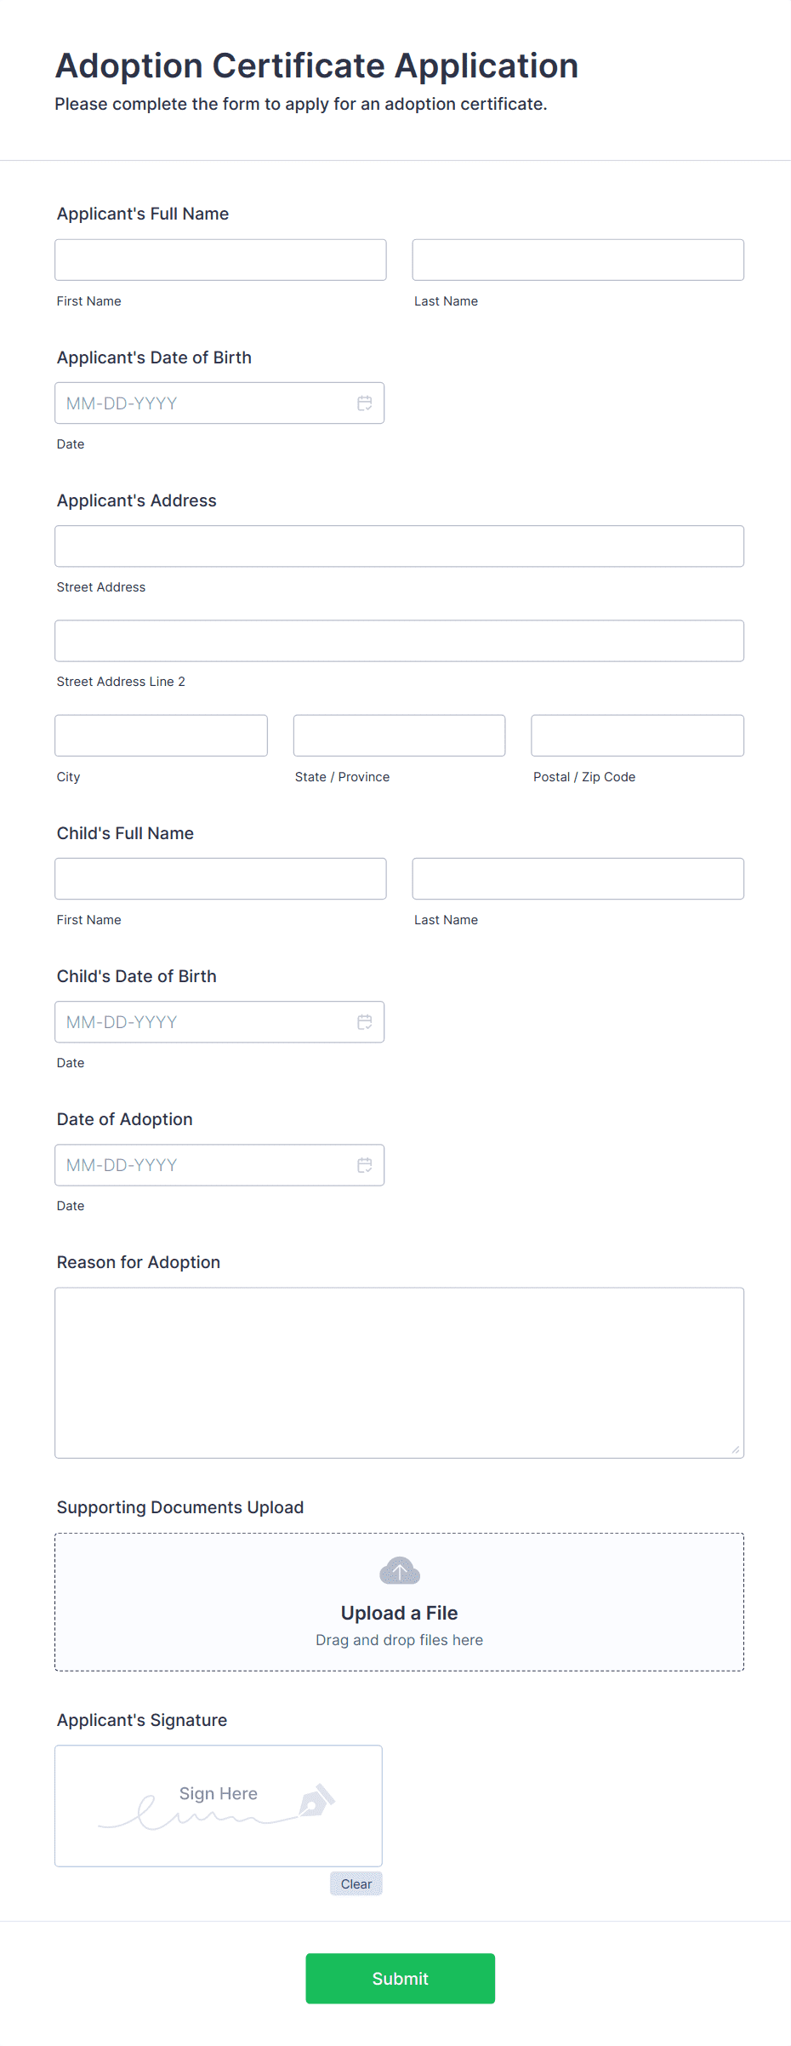This screenshot has height=2046, width=791.
Task: Click into the City field
Action: pyautogui.click(x=161, y=736)
